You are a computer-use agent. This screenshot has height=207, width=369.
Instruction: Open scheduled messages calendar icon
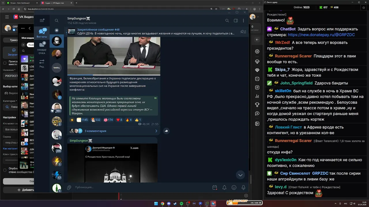click(x=214, y=187)
